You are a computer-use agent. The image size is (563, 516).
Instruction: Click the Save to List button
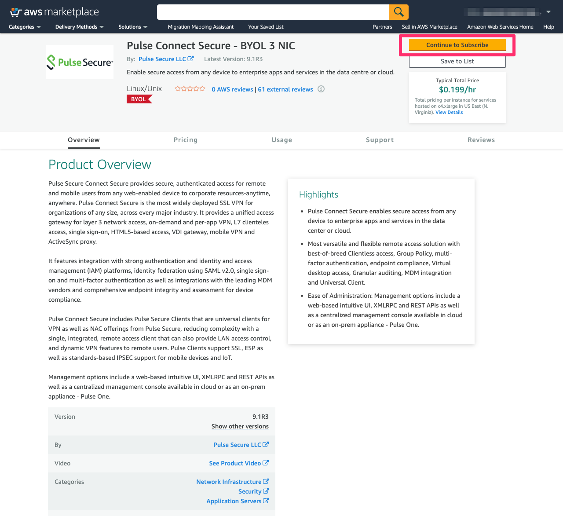457,61
